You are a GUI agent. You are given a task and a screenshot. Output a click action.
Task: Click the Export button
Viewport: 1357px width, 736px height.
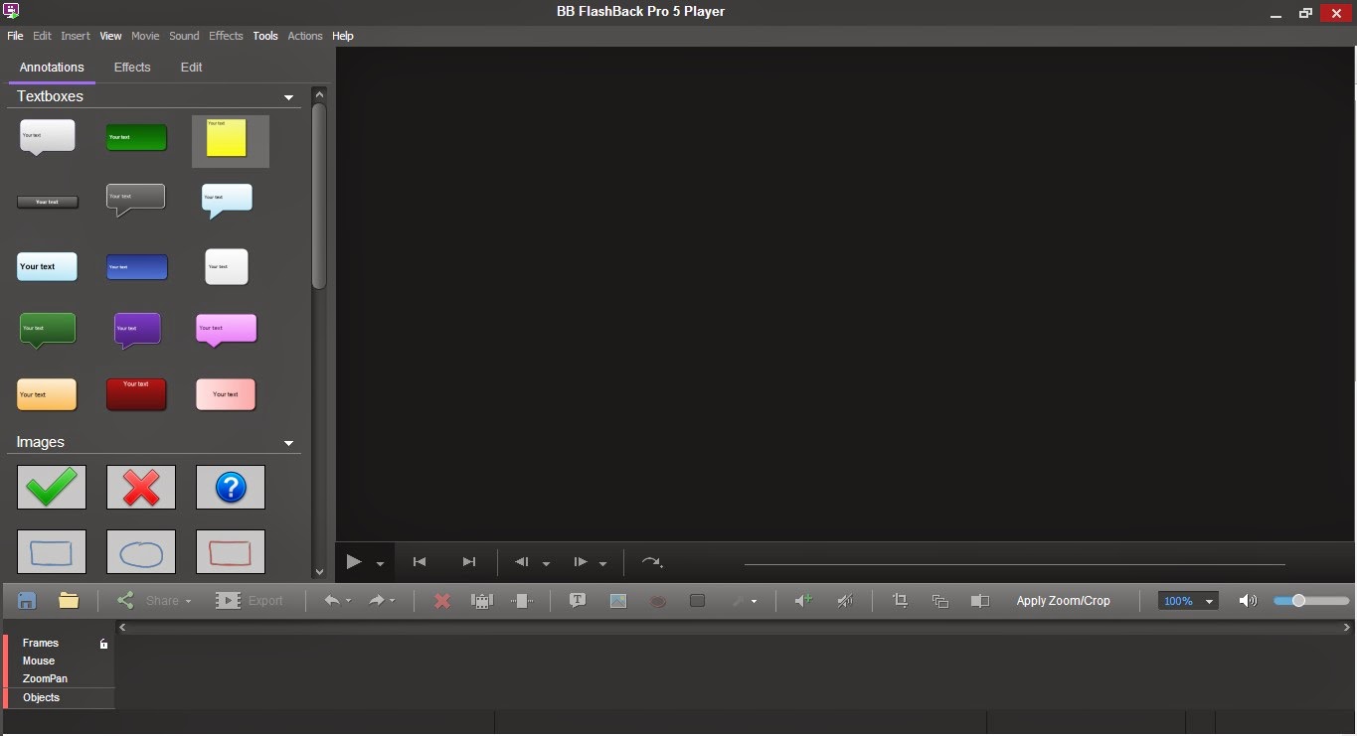(x=250, y=601)
